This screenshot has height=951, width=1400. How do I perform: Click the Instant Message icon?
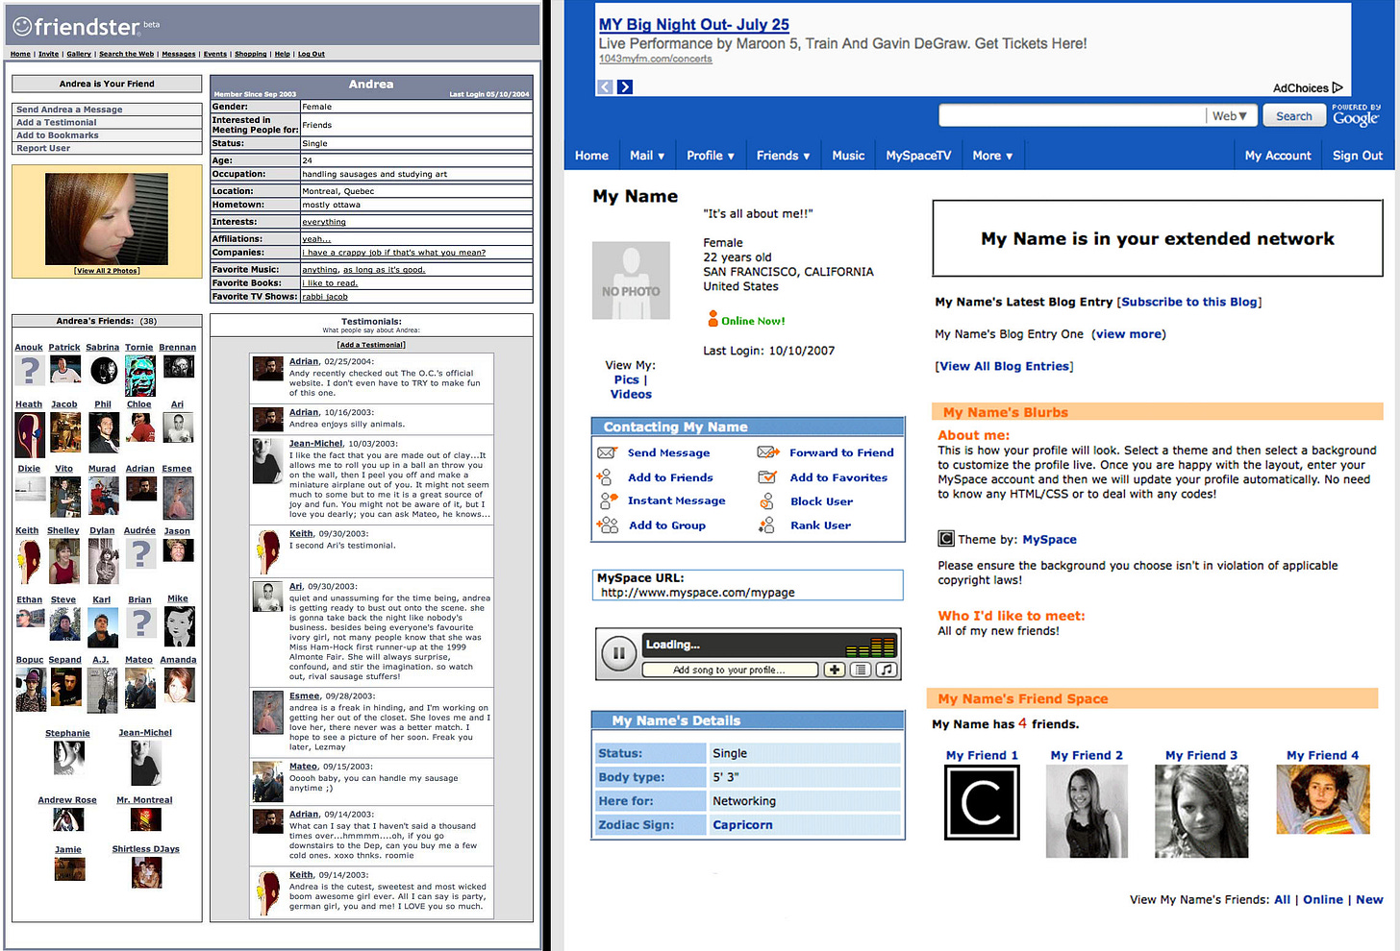608,500
